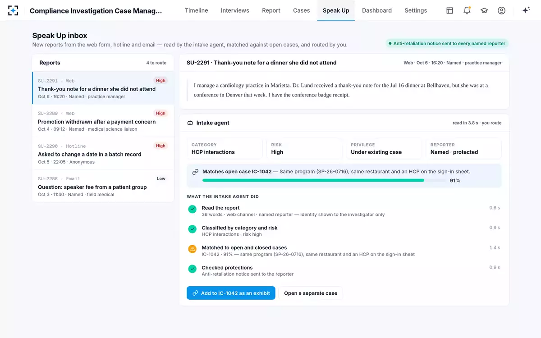Screen dimensions: 541x338
Task: Open the sparkle AI assistant icon
Action: point(526,10)
